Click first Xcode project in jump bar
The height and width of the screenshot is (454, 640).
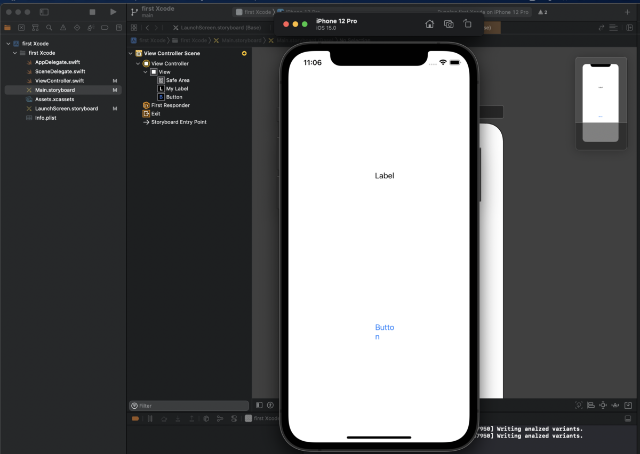(x=148, y=40)
